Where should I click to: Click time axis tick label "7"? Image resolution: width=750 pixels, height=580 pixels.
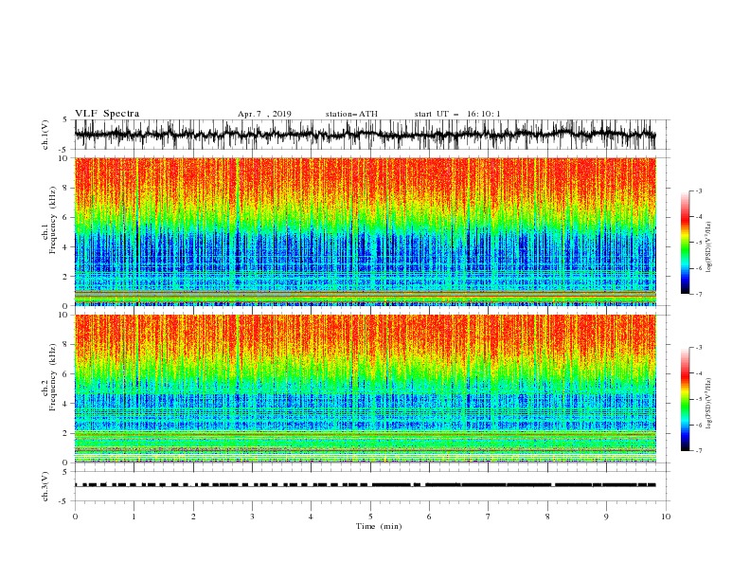(x=489, y=517)
